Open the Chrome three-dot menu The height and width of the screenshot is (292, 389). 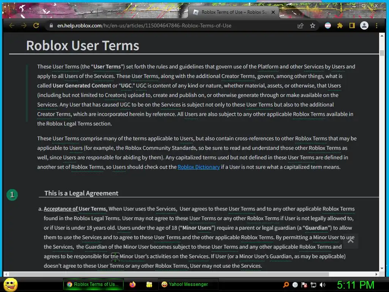pyautogui.click(x=376, y=25)
